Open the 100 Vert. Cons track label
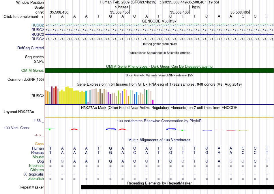274x194 pixels. point(16,128)
